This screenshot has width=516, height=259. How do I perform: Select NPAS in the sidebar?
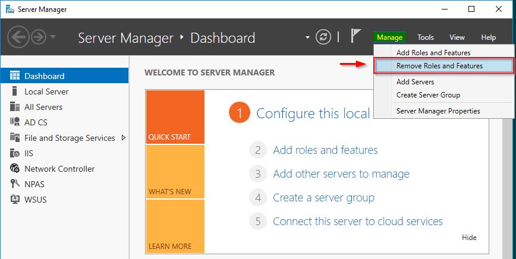(x=64, y=184)
